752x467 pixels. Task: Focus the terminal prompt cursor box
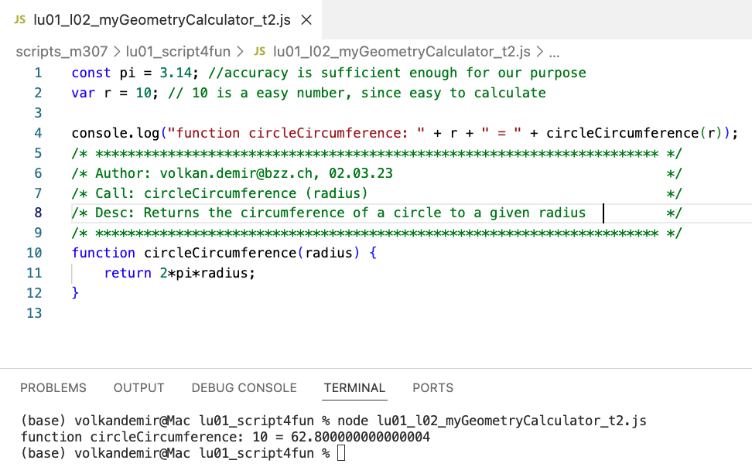click(341, 453)
